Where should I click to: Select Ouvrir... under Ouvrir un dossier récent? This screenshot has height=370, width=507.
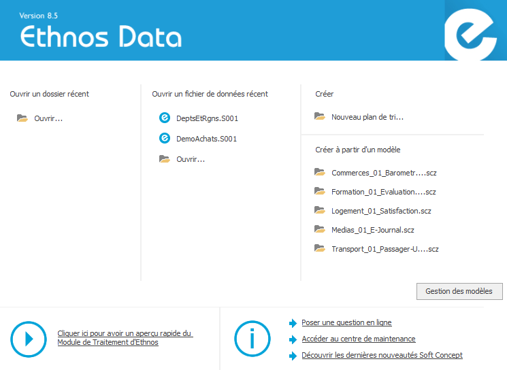point(48,118)
